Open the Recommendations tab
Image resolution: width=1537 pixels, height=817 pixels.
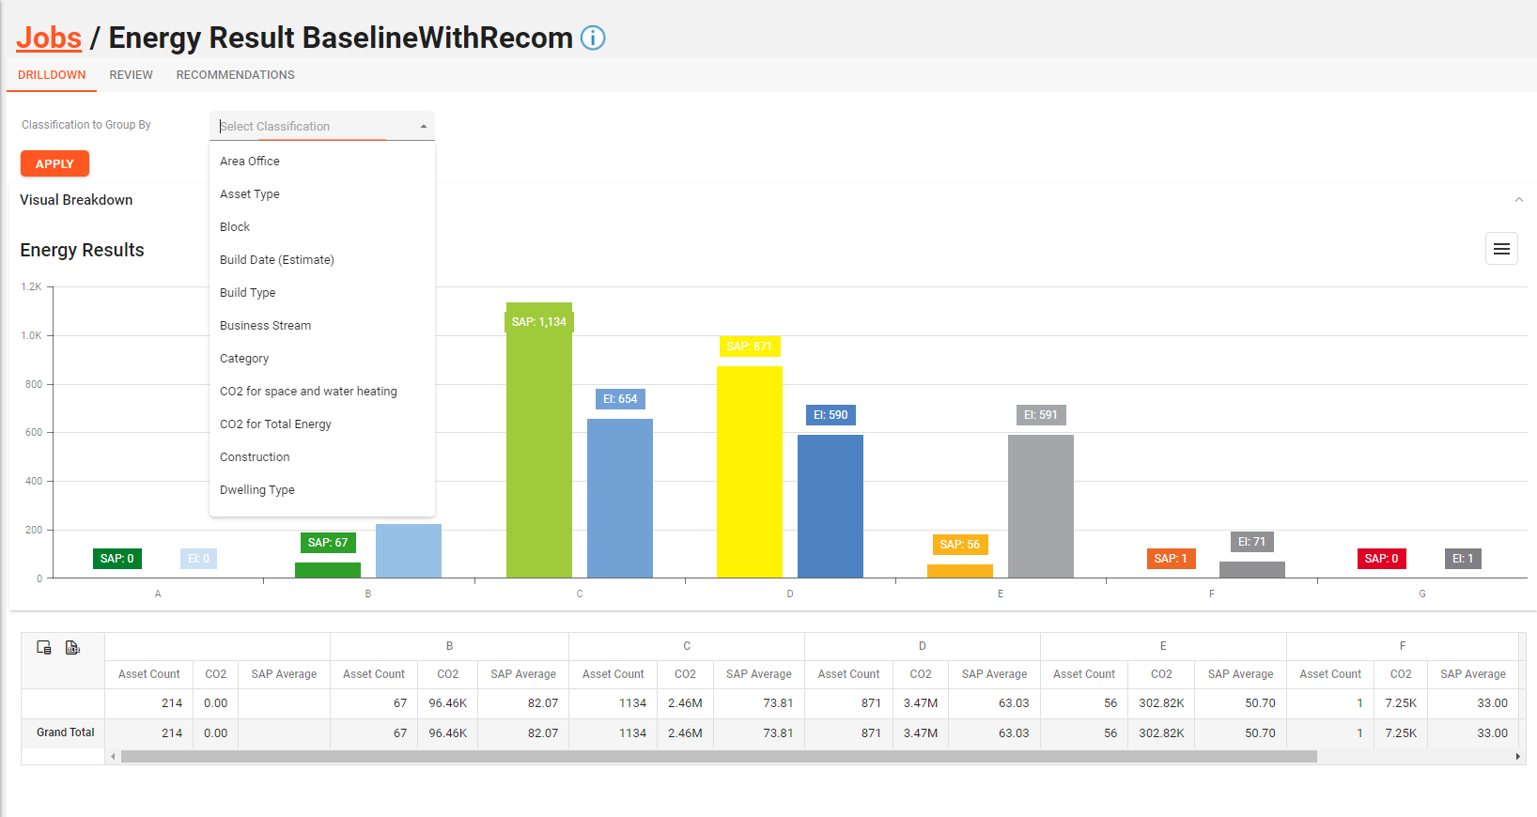pos(235,75)
